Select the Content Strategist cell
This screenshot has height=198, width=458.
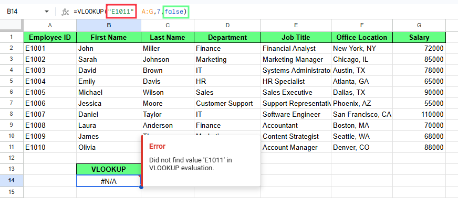pyautogui.click(x=296, y=137)
